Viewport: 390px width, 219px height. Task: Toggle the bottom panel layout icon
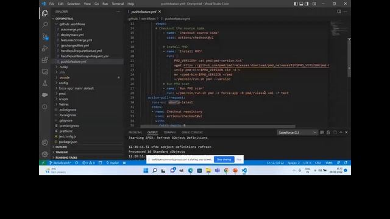(x=301, y=4)
